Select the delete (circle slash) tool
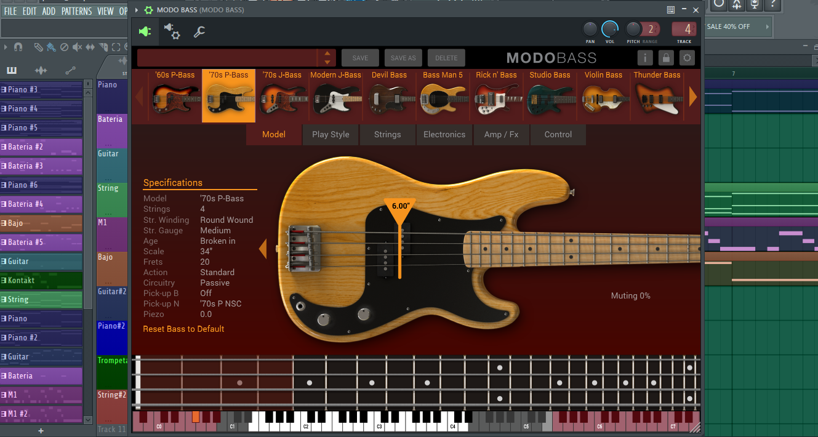The image size is (818, 437). (63, 47)
